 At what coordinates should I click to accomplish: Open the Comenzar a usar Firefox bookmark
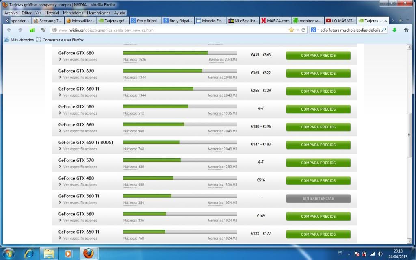(x=60, y=40)
